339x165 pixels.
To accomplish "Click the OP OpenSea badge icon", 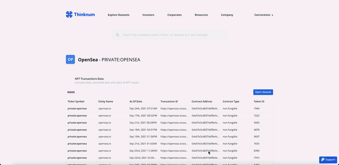I will click(x=70, y=59).
